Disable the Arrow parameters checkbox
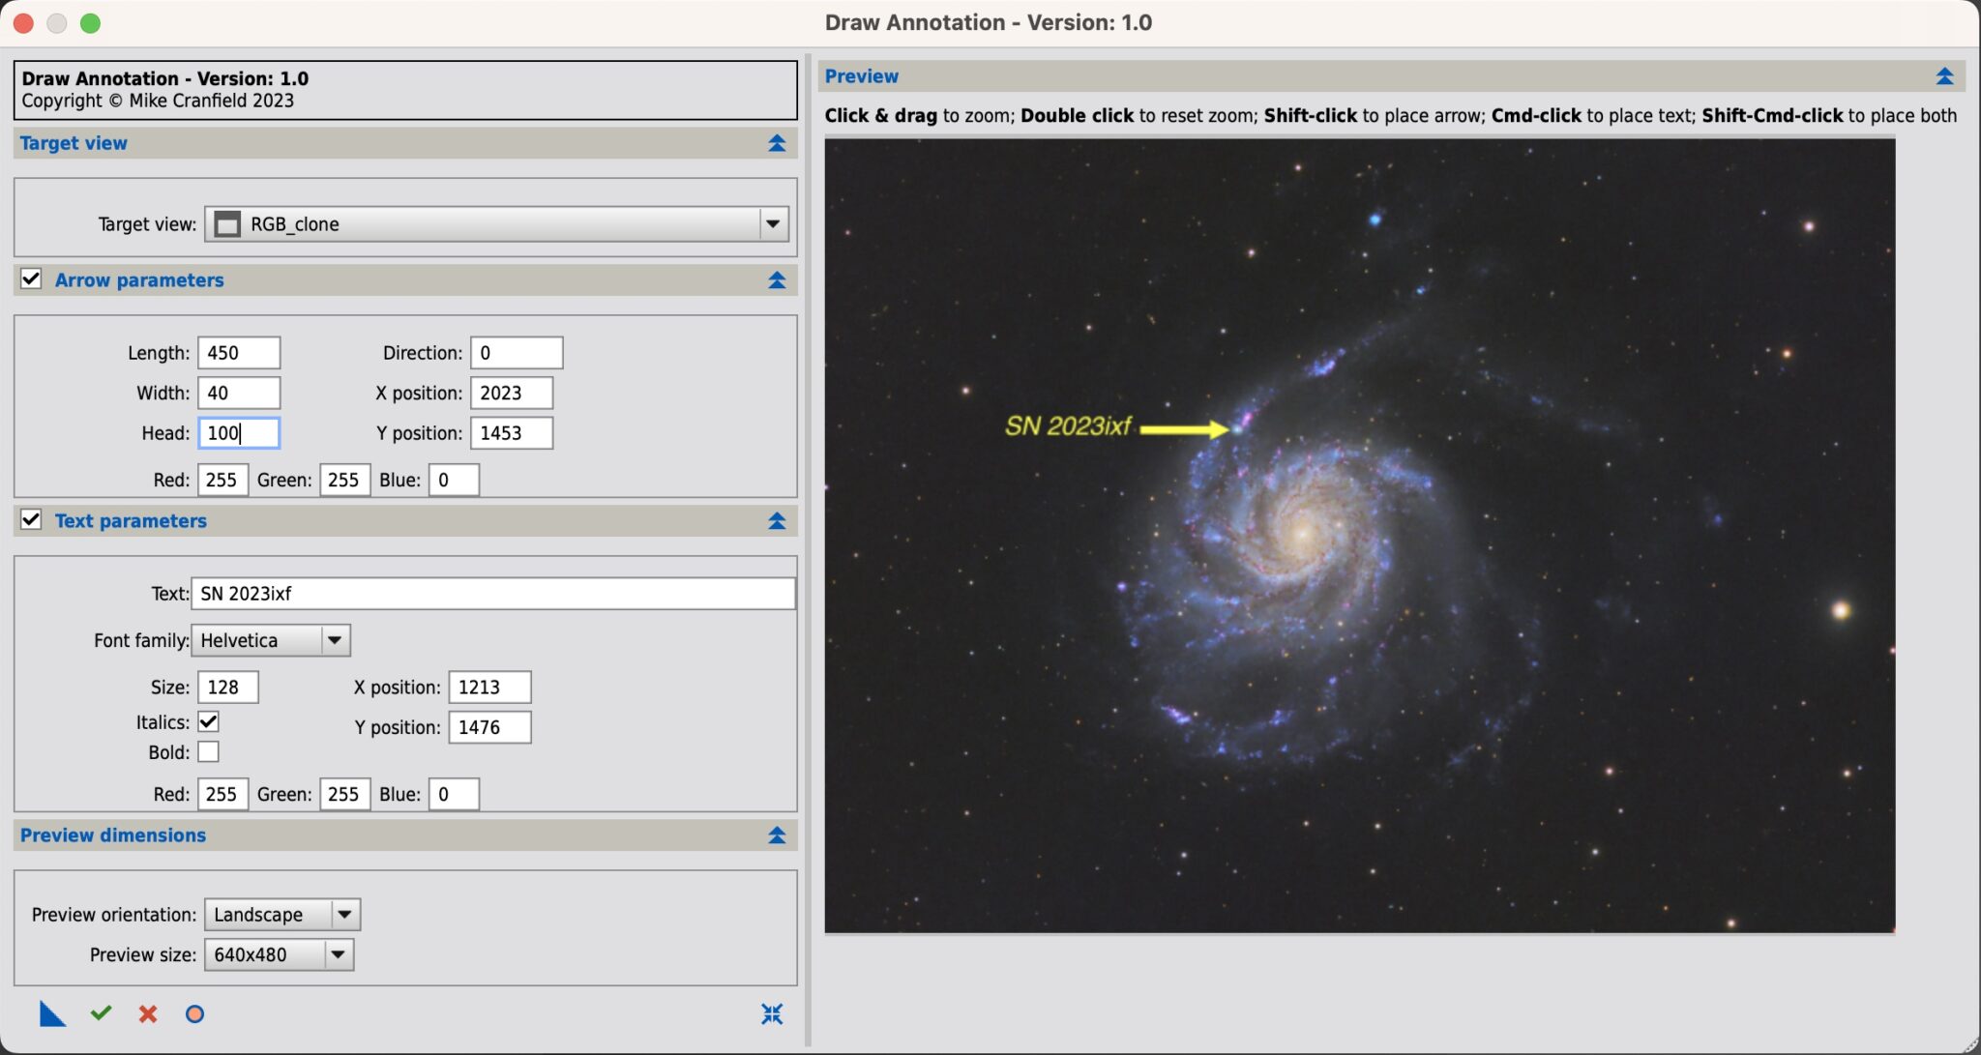Screen dimensions: 1981x1055 coord(30,279)
